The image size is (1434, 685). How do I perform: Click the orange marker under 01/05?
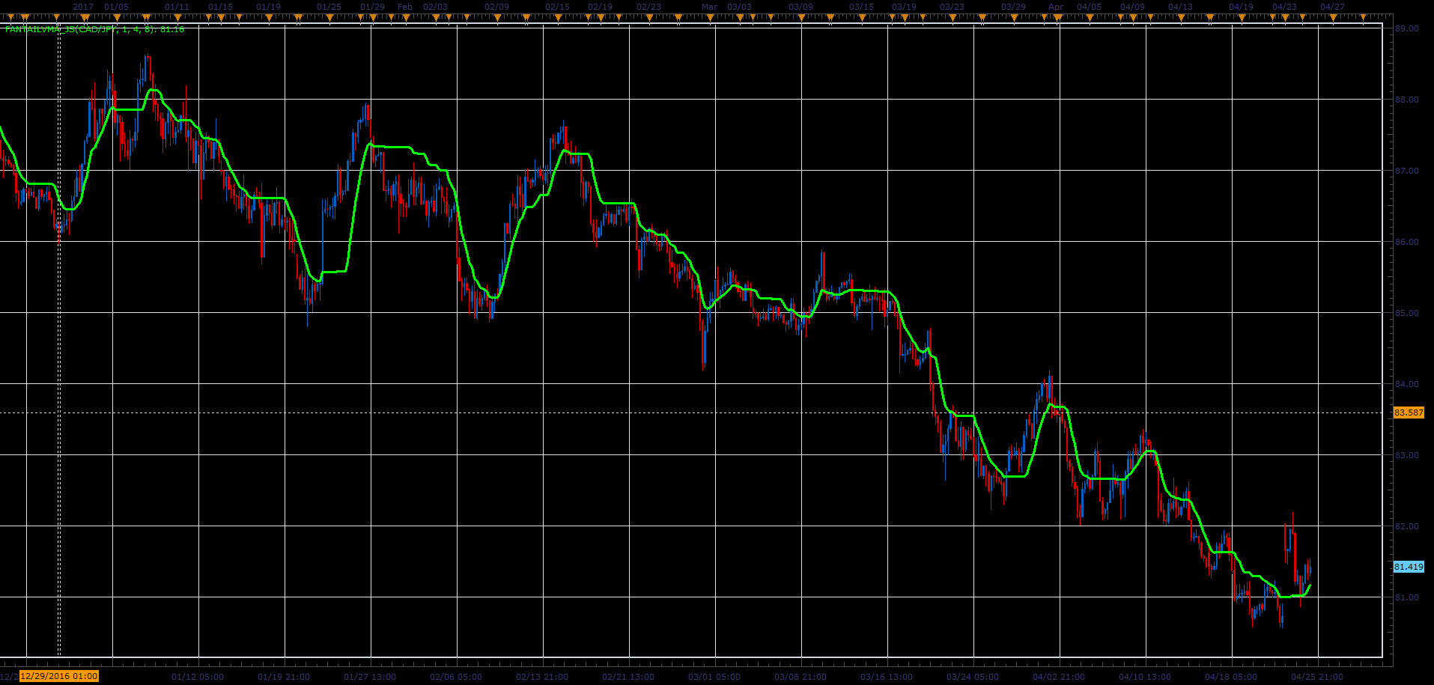click(x=117, y=17)
